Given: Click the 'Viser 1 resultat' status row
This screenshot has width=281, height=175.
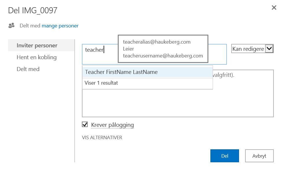Looking at the screenshot, I should [101, 83].
